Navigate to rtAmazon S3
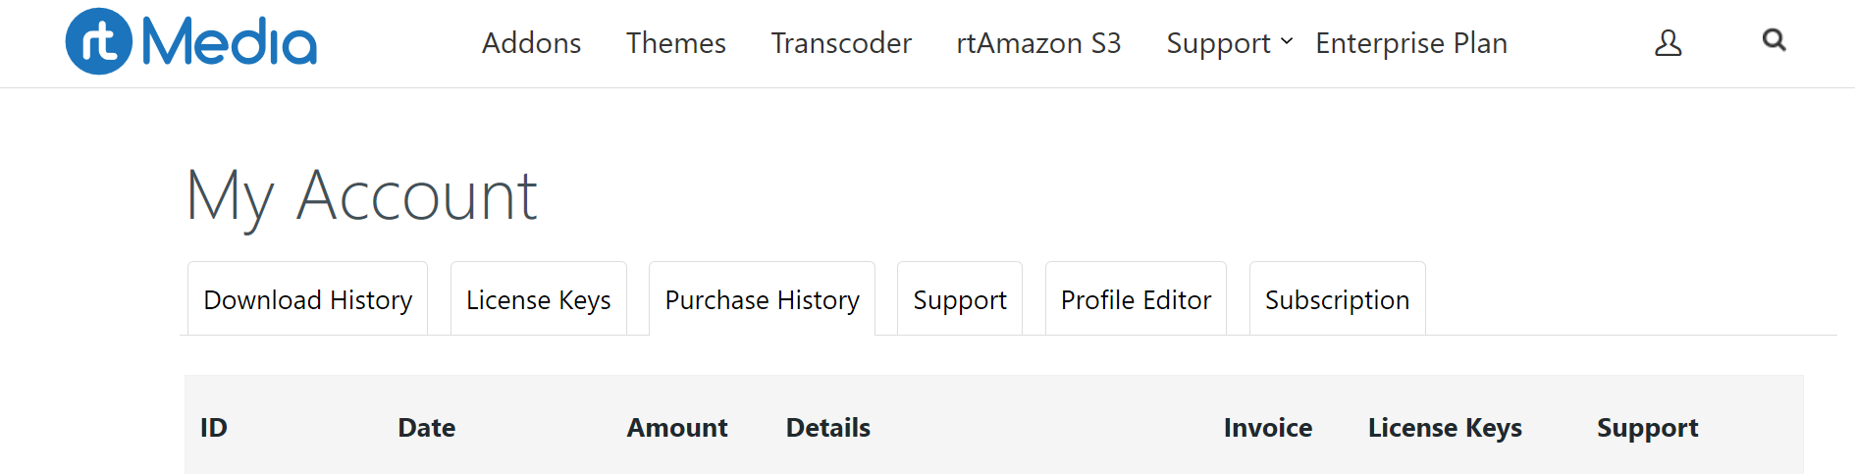The width and height of the screenshot is (1855, 474). click(1038, 43)
